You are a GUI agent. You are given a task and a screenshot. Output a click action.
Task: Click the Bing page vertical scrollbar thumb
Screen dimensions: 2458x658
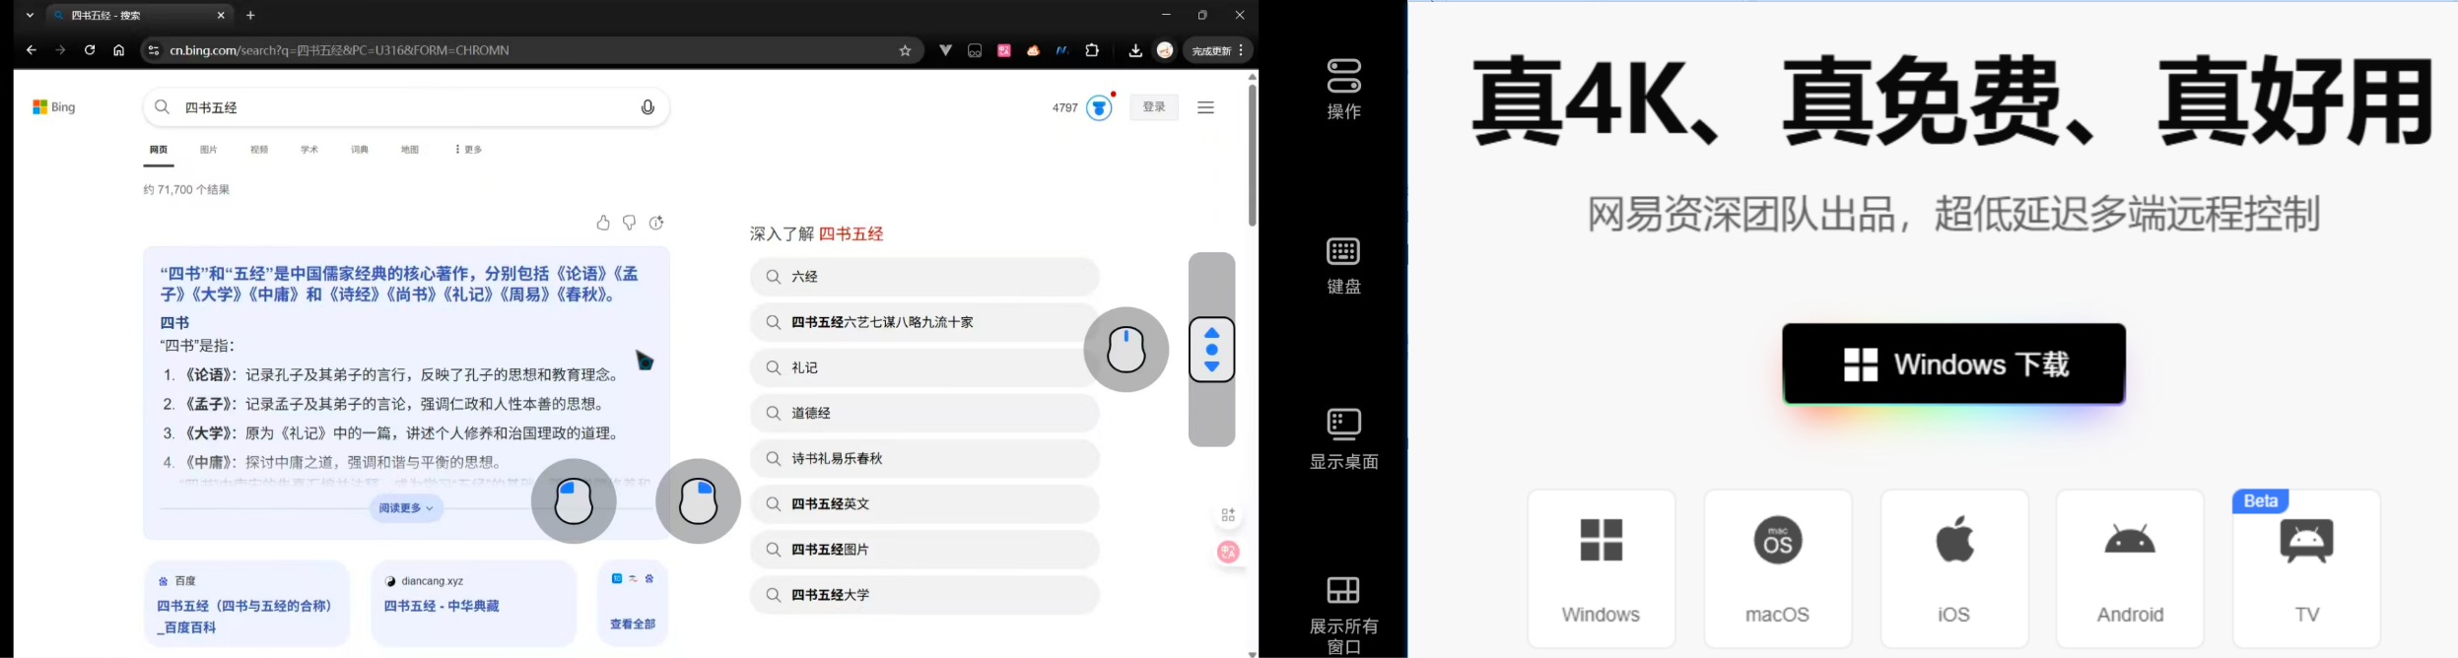point(1252,156)
